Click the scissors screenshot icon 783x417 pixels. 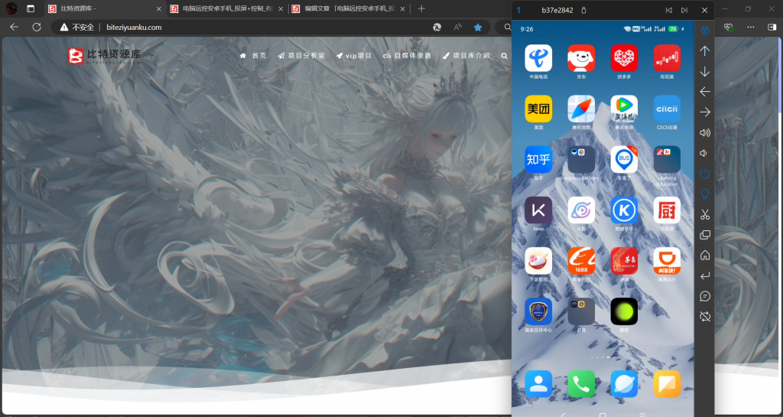click(704, 215)
